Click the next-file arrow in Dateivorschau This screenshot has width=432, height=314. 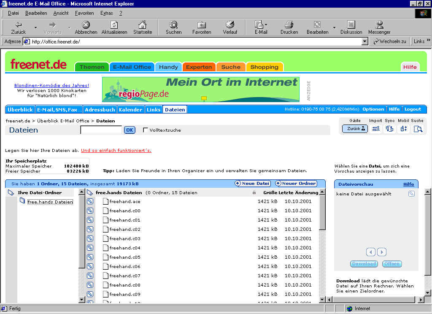[381, 252]
